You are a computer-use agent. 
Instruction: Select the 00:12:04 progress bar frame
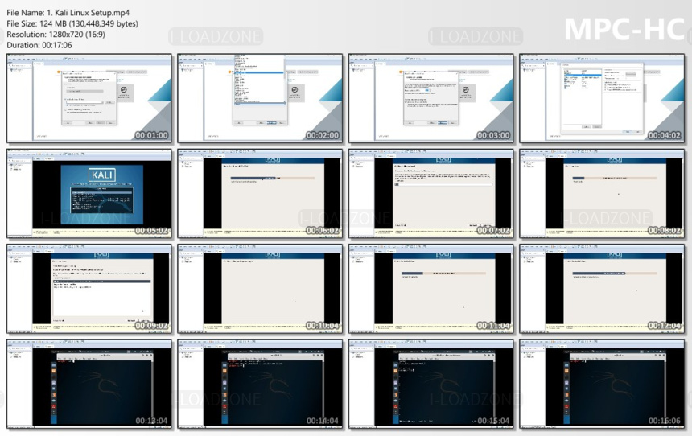[x=602, y=289]
